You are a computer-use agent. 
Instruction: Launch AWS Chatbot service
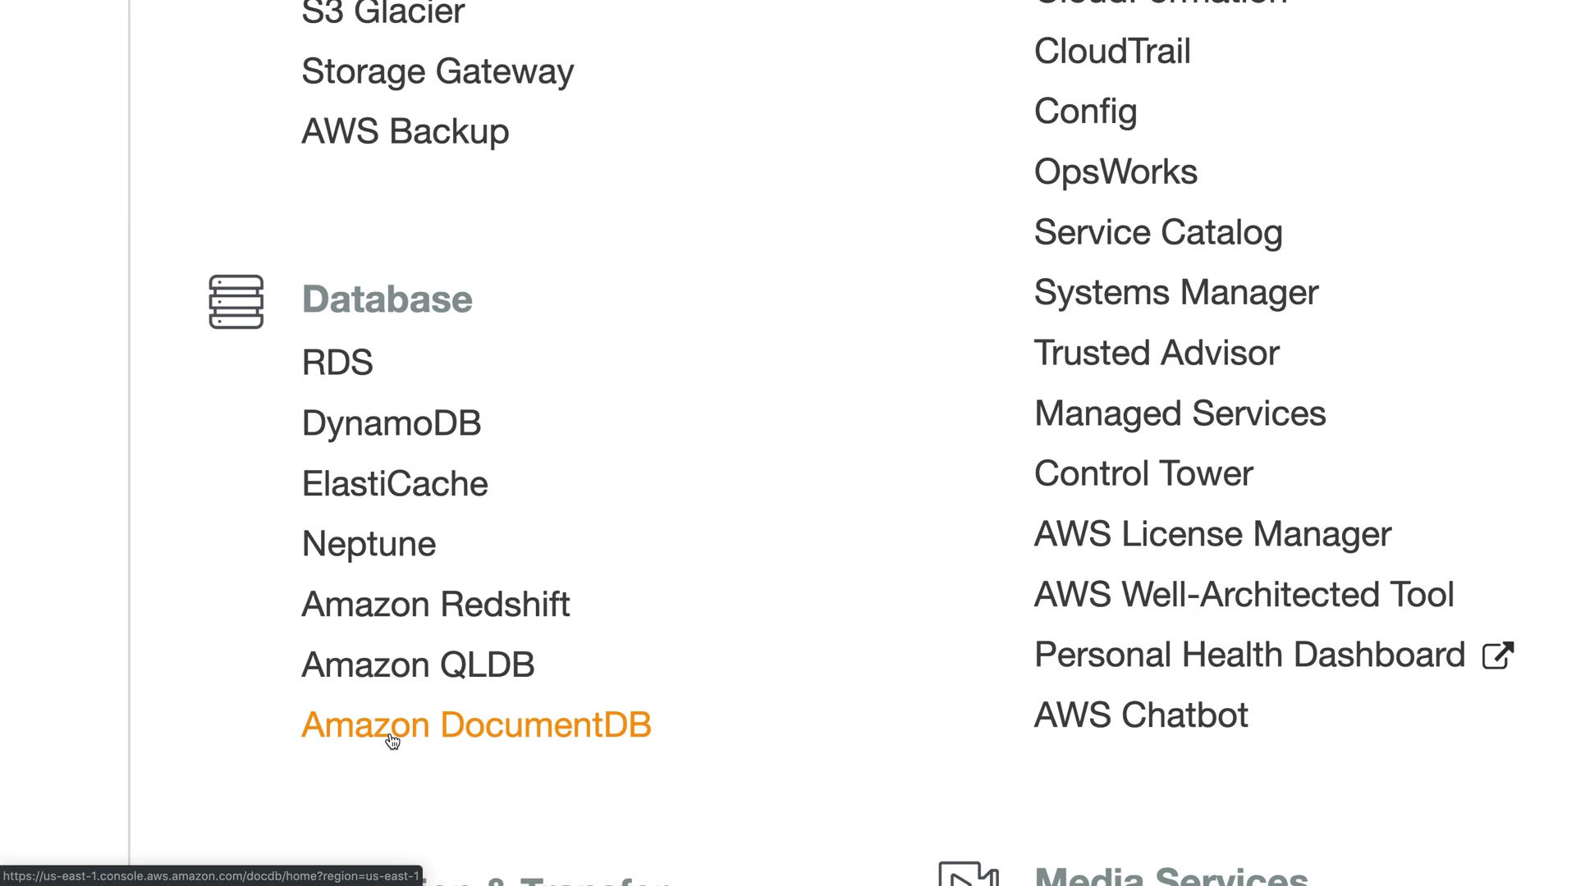(x=1140, y=715)
